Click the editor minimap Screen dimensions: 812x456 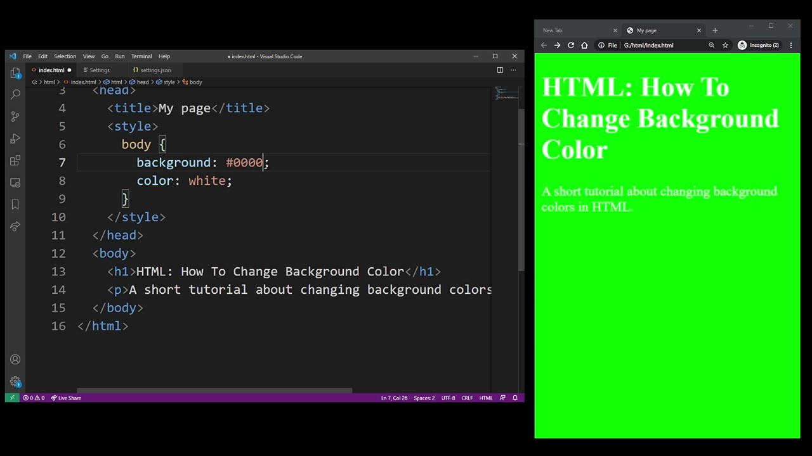(x=506, y=94)
